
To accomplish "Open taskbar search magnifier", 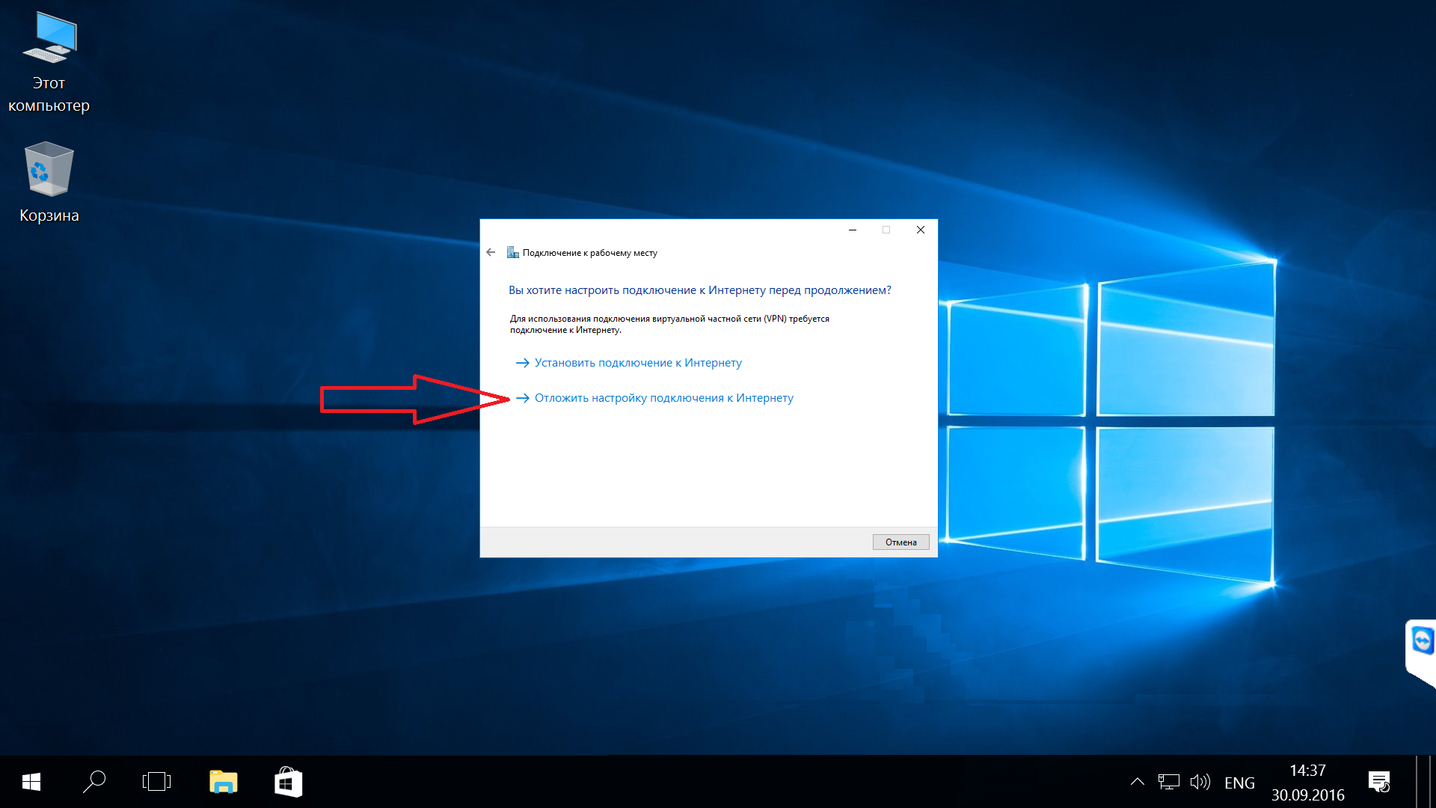I will tap(94, 782).
